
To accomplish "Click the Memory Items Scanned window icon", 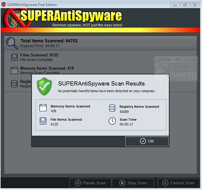I will tap(14, 70).
